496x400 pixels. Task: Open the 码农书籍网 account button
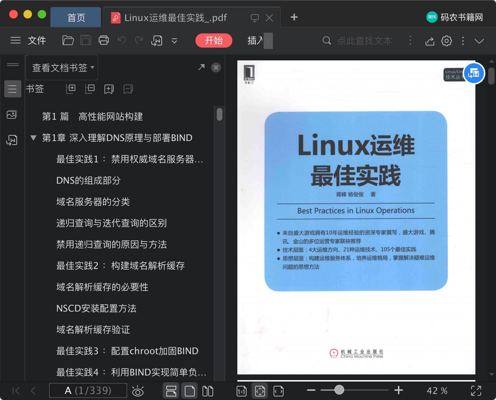tap(455, 17)
